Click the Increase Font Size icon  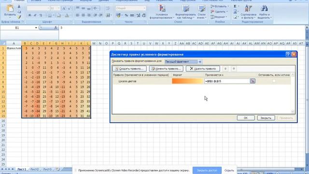tap(64, 8)
